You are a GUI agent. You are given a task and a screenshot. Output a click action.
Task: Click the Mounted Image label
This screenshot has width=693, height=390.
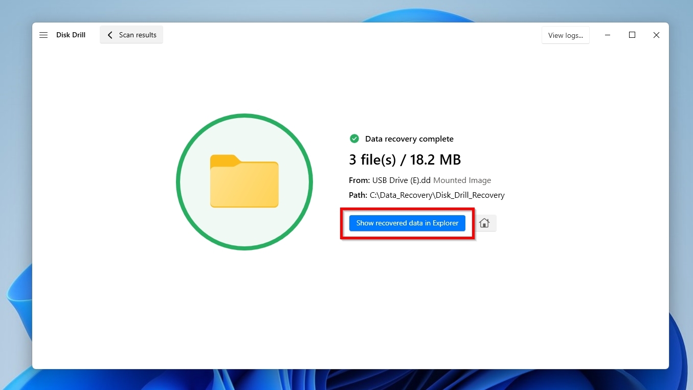(462, 180)
